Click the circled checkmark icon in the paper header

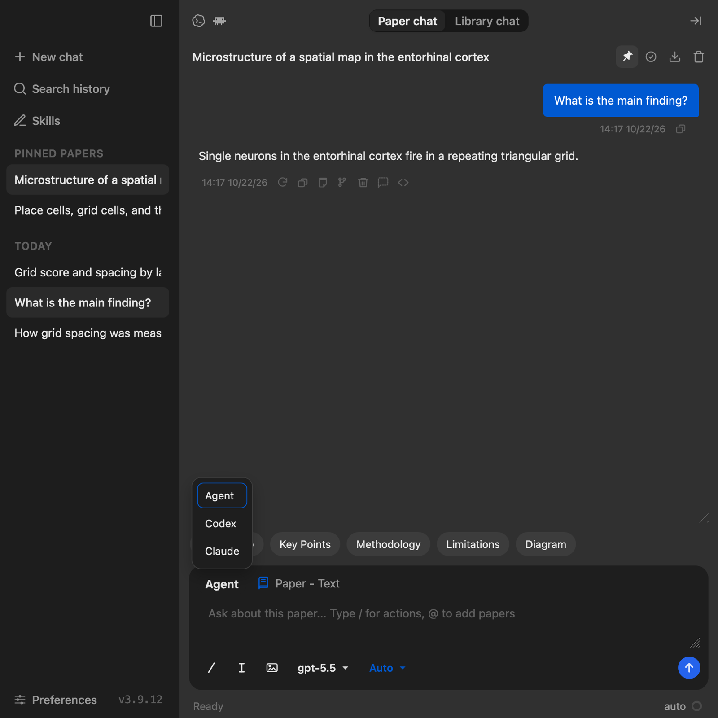pyautogui.click(x=651, y=57)
